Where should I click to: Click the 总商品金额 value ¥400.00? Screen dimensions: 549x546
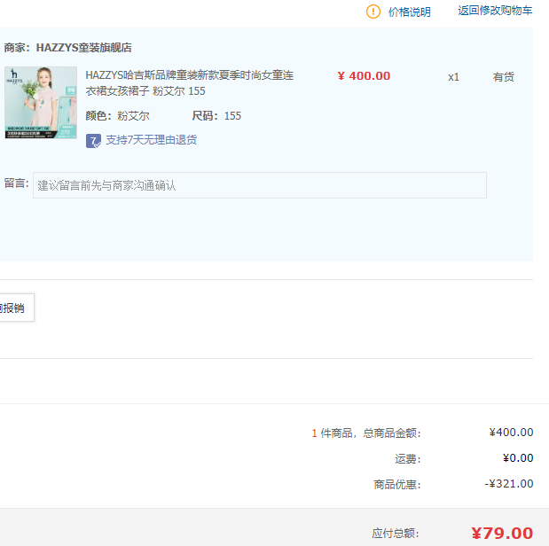pyautogui.click(x=511, y=433)
